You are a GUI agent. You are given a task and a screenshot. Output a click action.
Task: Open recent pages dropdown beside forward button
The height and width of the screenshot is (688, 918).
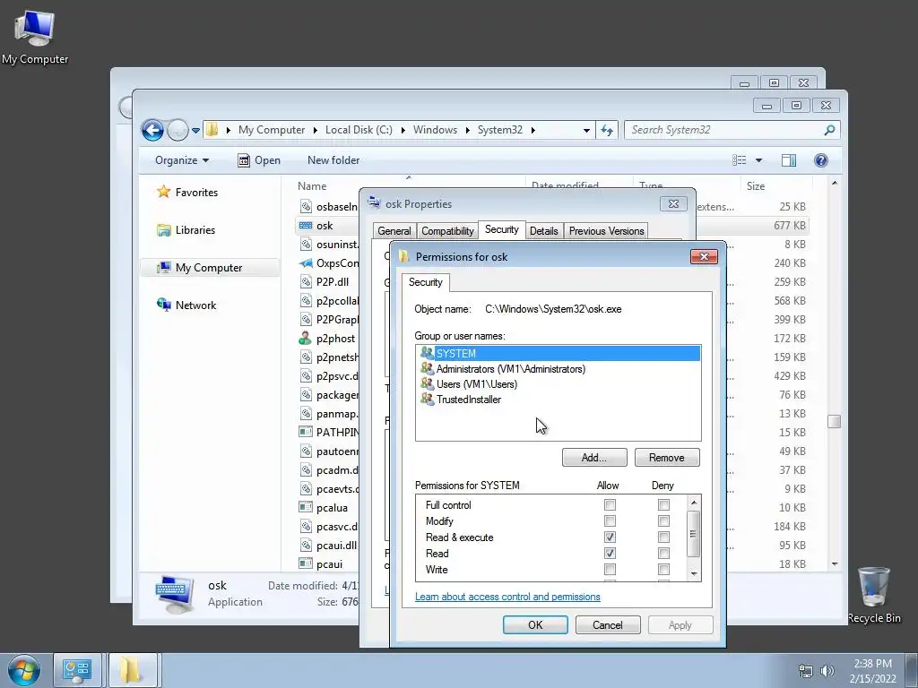pos(195,130)
